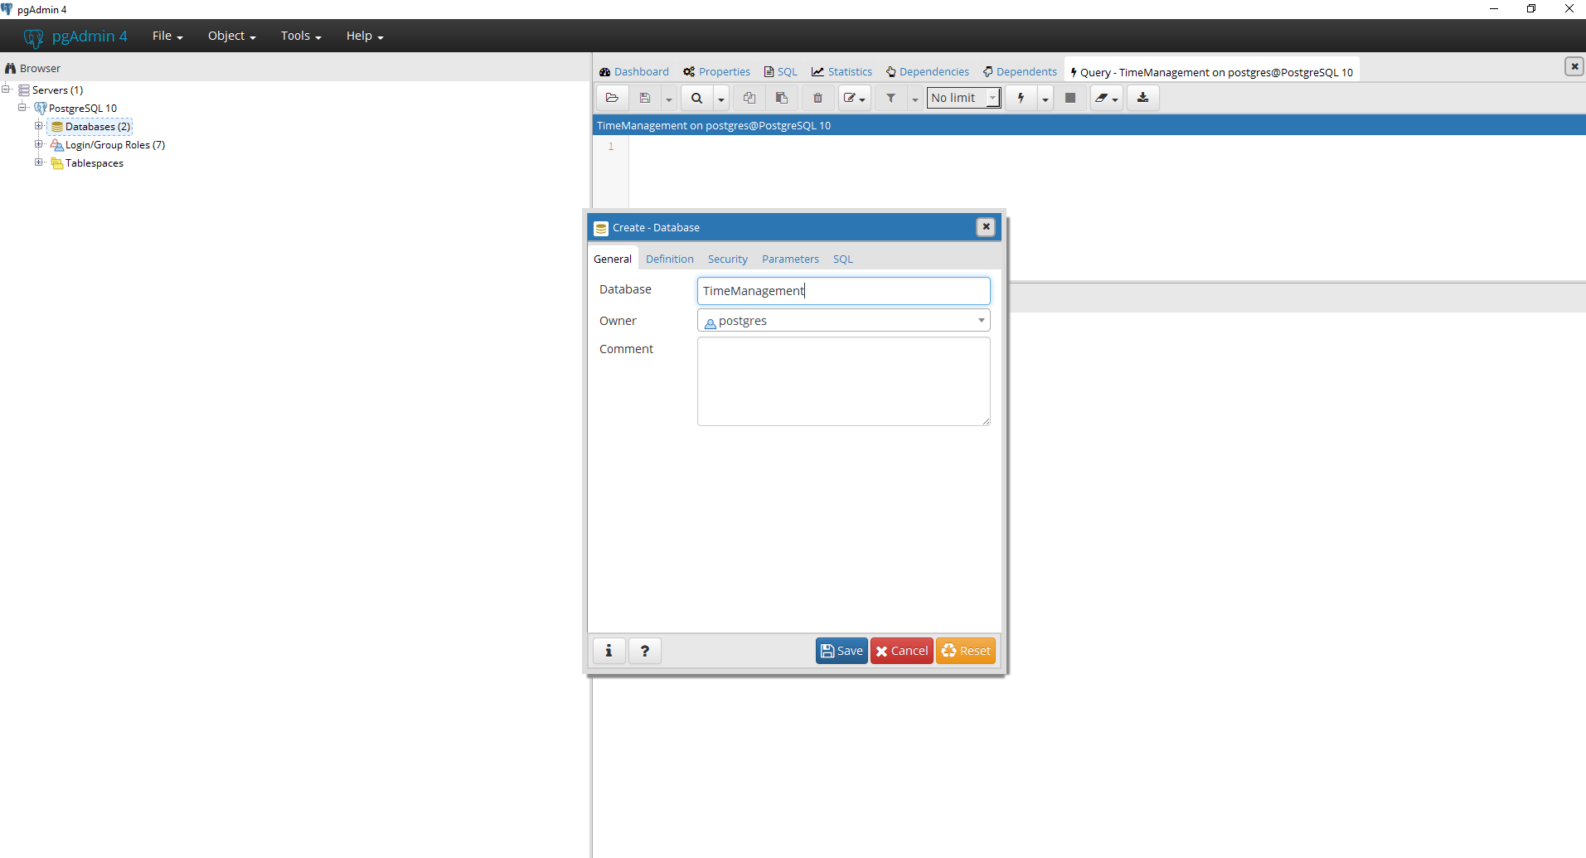Switch to the SQL tab in the main panel
The width and height of the screenshot is (1586, 858).
point(781,72)
